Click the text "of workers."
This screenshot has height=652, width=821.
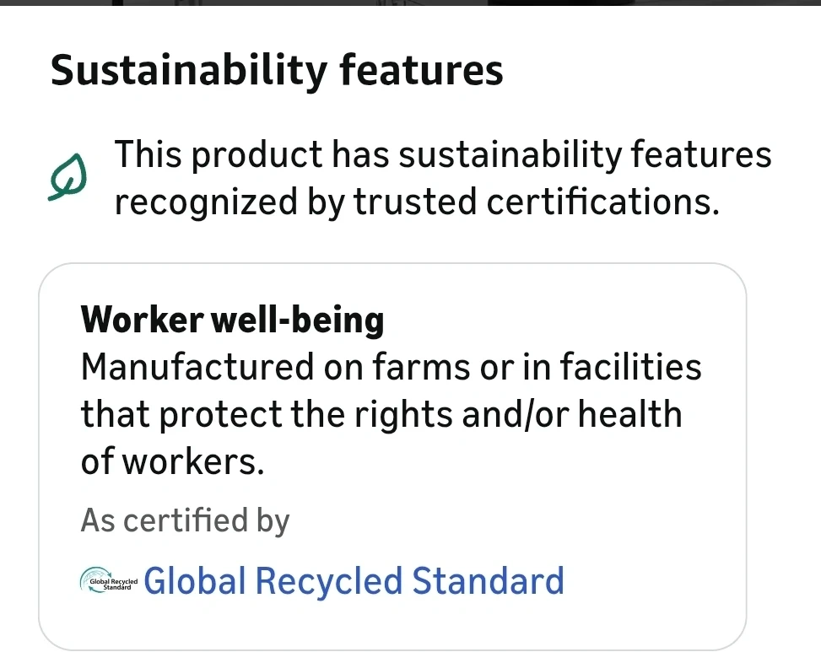click(172, 461)
